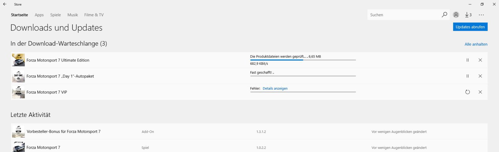Cancel the Day 1 Autopaket download

pos(480,76)
